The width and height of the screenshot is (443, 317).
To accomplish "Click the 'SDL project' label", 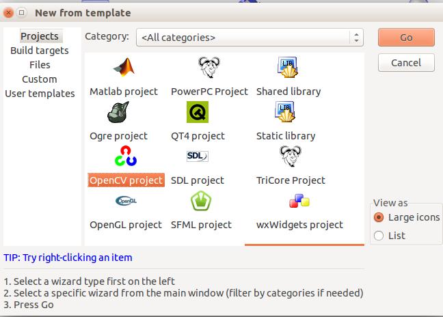I will [x=198, y=180].
